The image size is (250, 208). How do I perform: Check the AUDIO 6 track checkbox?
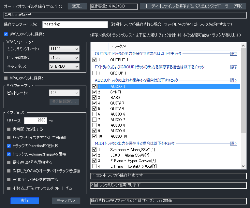tap(95, 114)
